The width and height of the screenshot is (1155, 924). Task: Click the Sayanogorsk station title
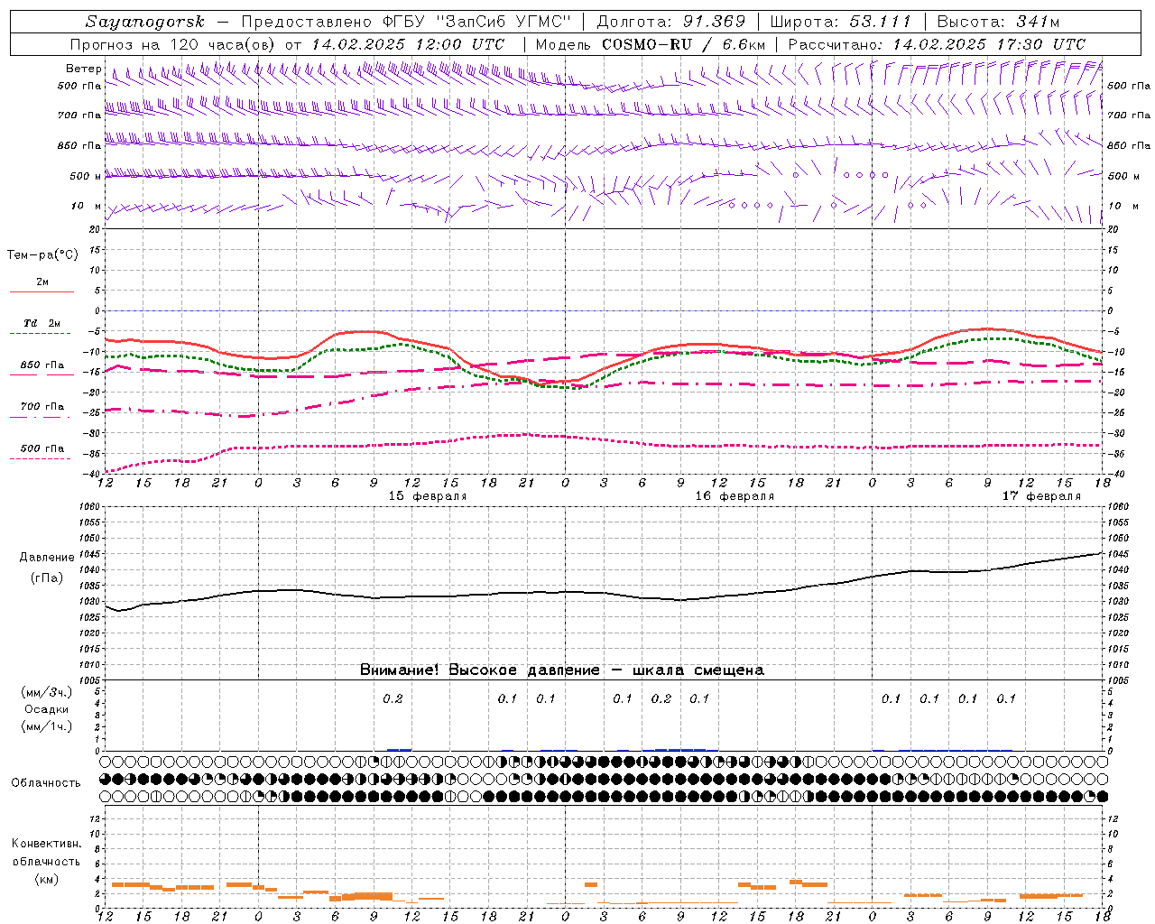[145, 22]
